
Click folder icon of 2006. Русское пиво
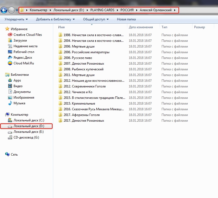click(x=60, y=58)
